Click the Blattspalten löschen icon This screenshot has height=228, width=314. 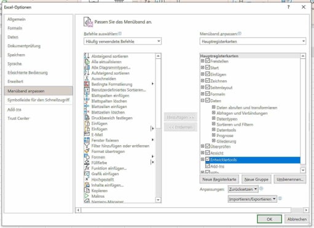[x=87, y=101]
